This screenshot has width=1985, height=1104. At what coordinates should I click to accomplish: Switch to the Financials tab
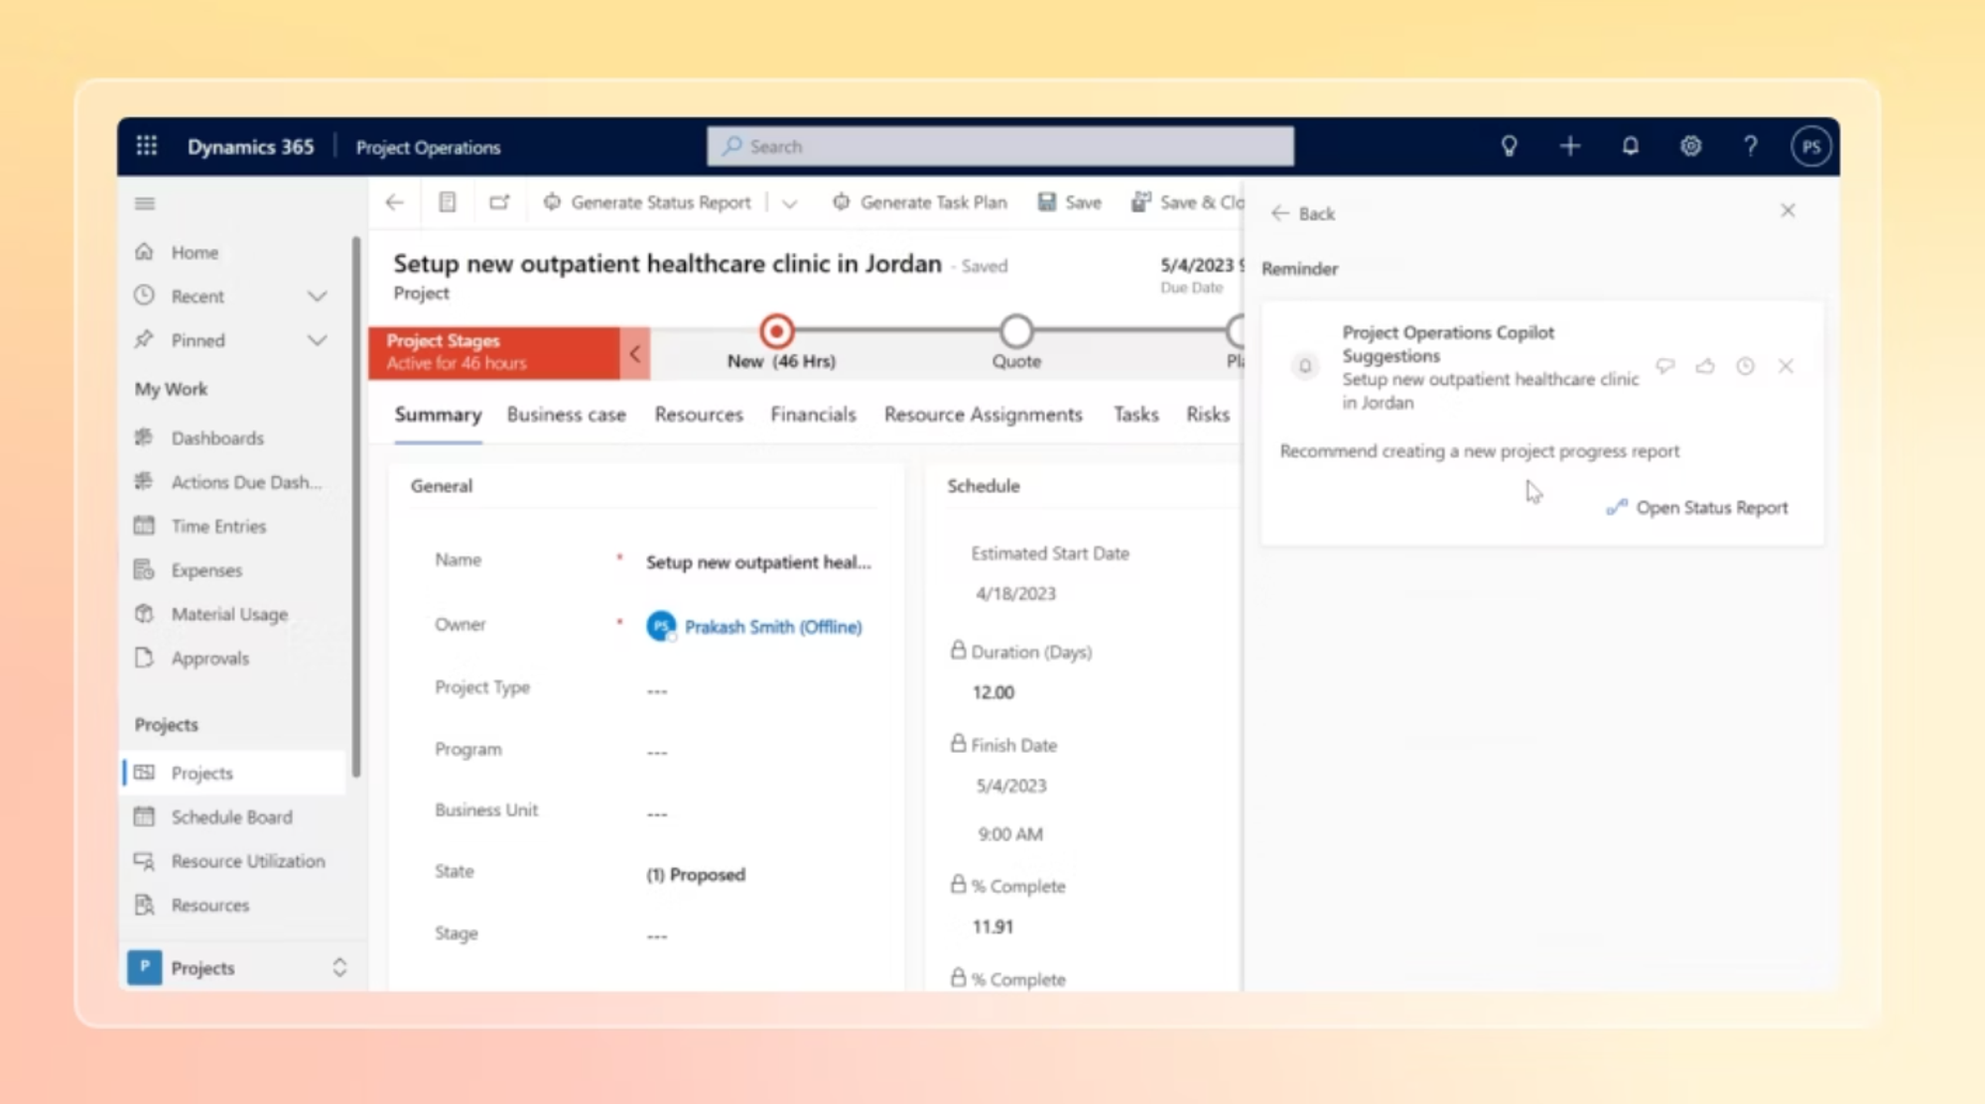813,415
